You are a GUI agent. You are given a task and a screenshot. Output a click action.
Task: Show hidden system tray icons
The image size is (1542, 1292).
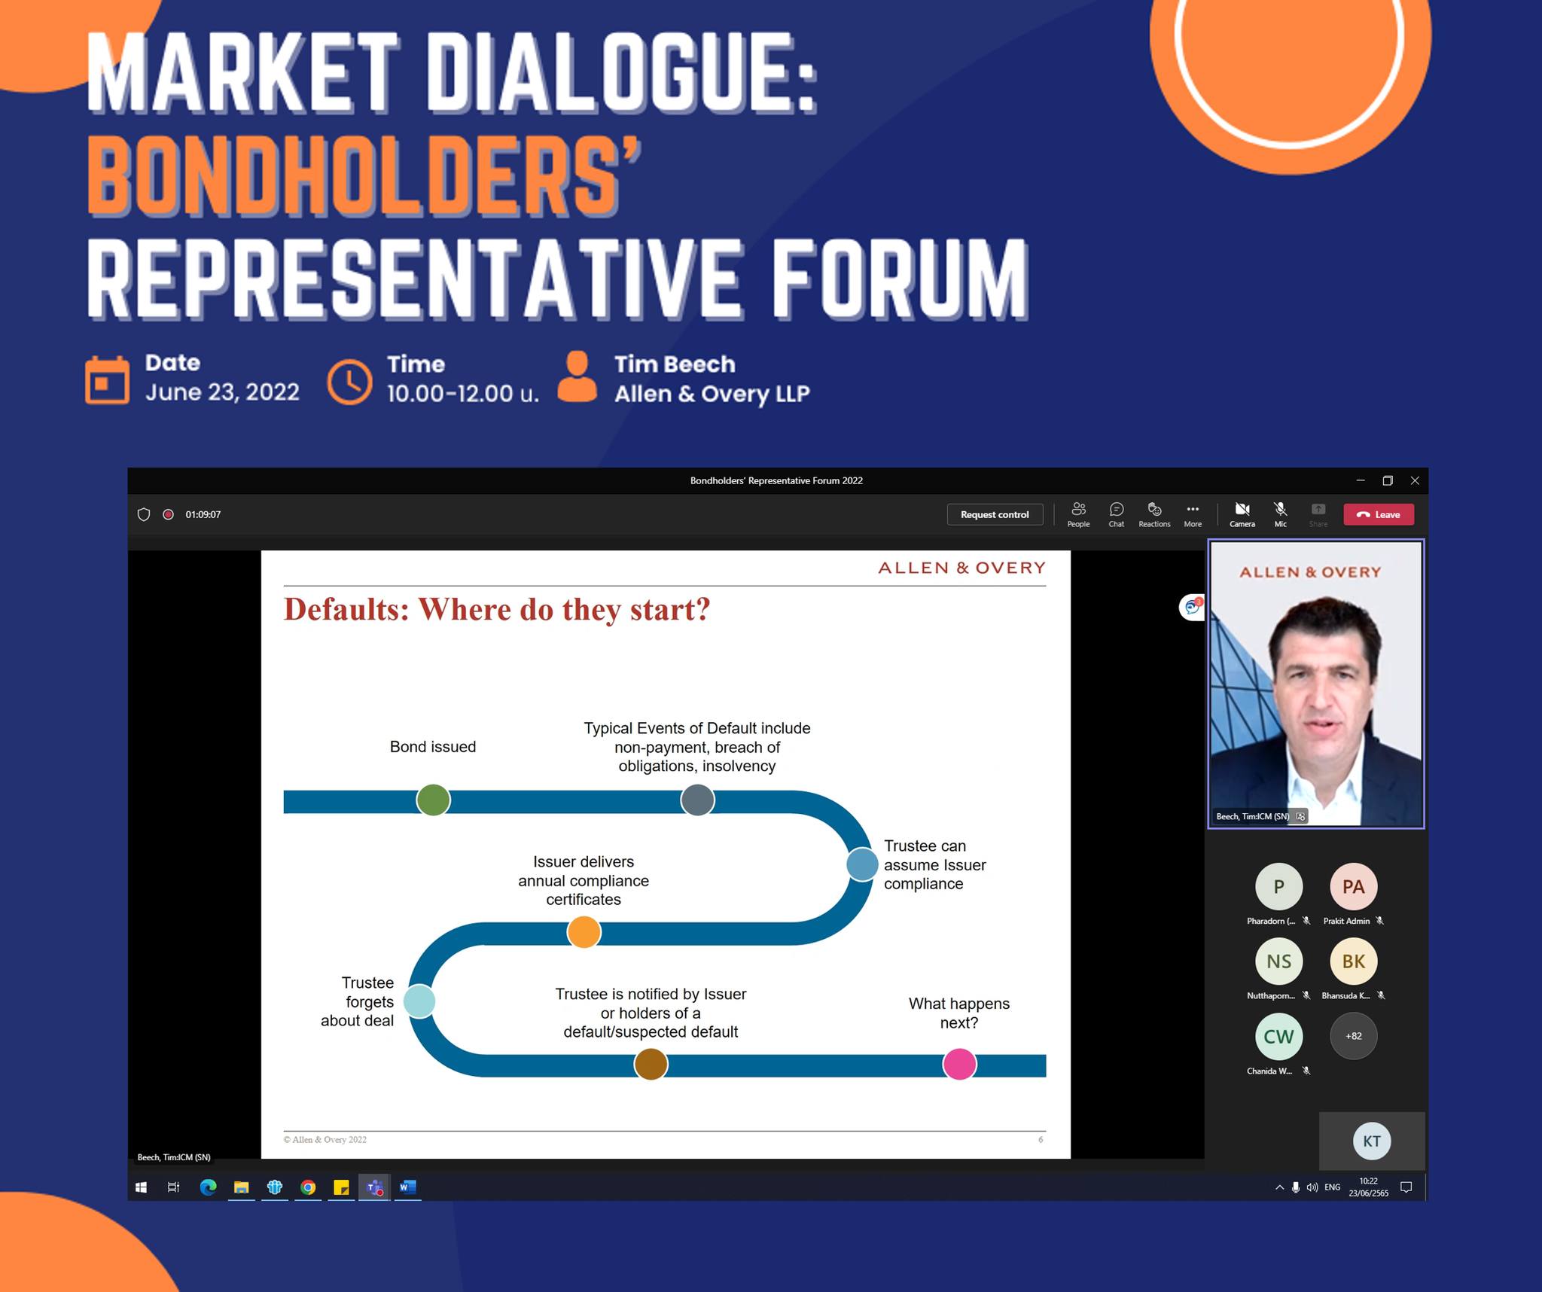point(1279,1187)
